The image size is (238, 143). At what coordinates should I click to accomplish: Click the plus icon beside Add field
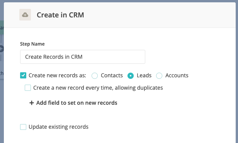point(32,103)
